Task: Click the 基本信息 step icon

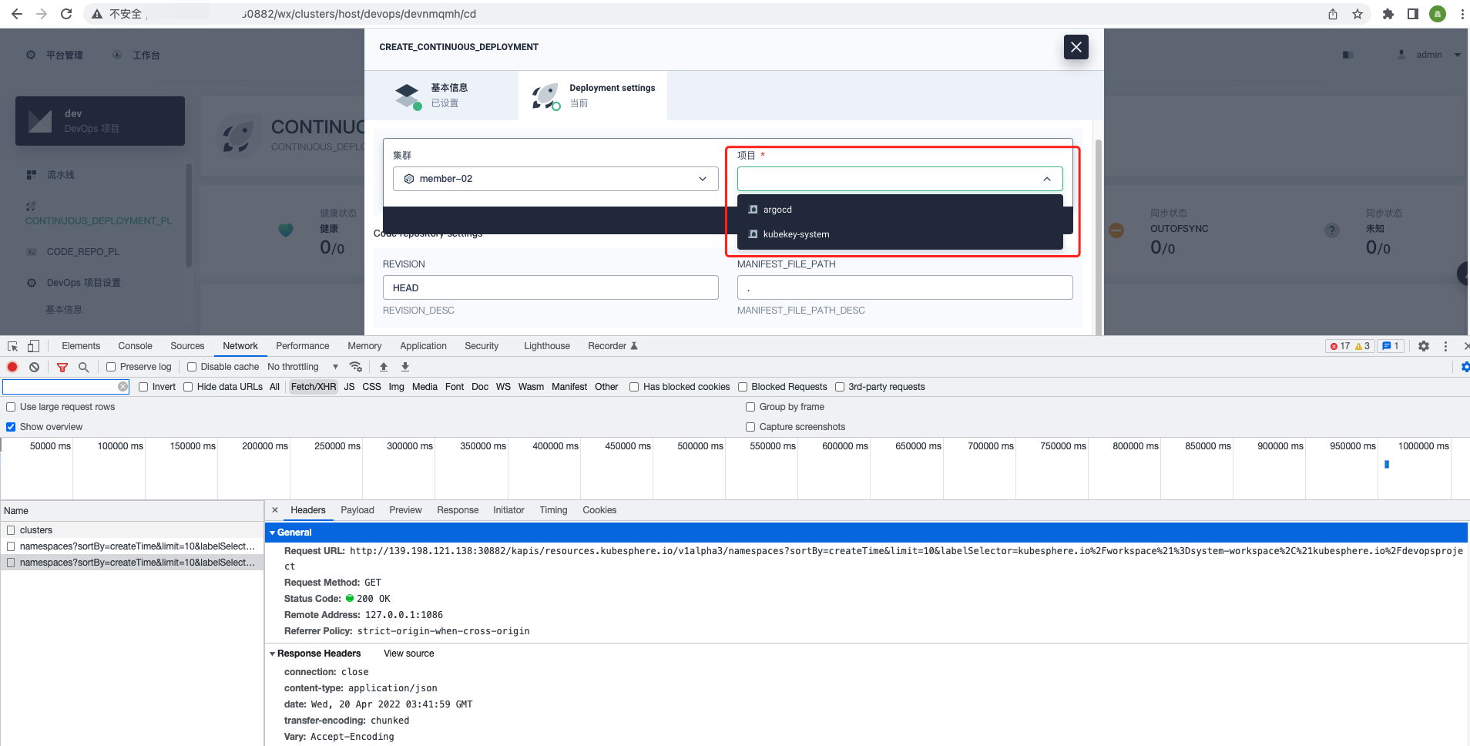Action: click(x=408, y=96)
